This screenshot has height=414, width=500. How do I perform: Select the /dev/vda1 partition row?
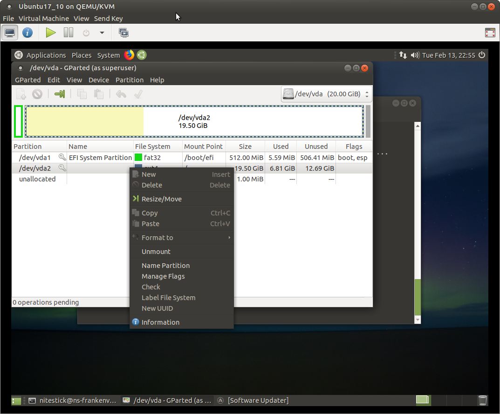click(192, 158)
